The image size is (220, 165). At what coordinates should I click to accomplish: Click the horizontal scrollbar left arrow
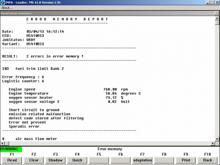coord(3,143)
